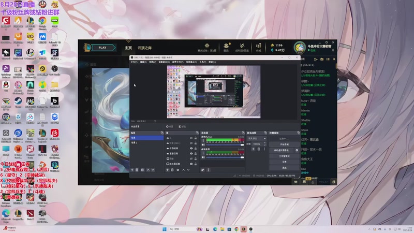Screen dimensions: 414x233
Task: Remove transition using the trash icon in the transitions panel
Action: point(259,149)
